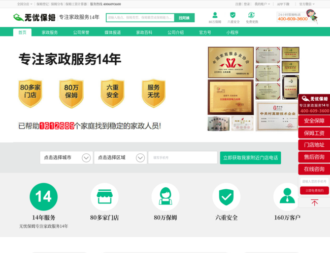The height and width of the screenshot is (253, 330).
Task: Open the 公司介绍 navigation item
Action: (x=176, y=32)
